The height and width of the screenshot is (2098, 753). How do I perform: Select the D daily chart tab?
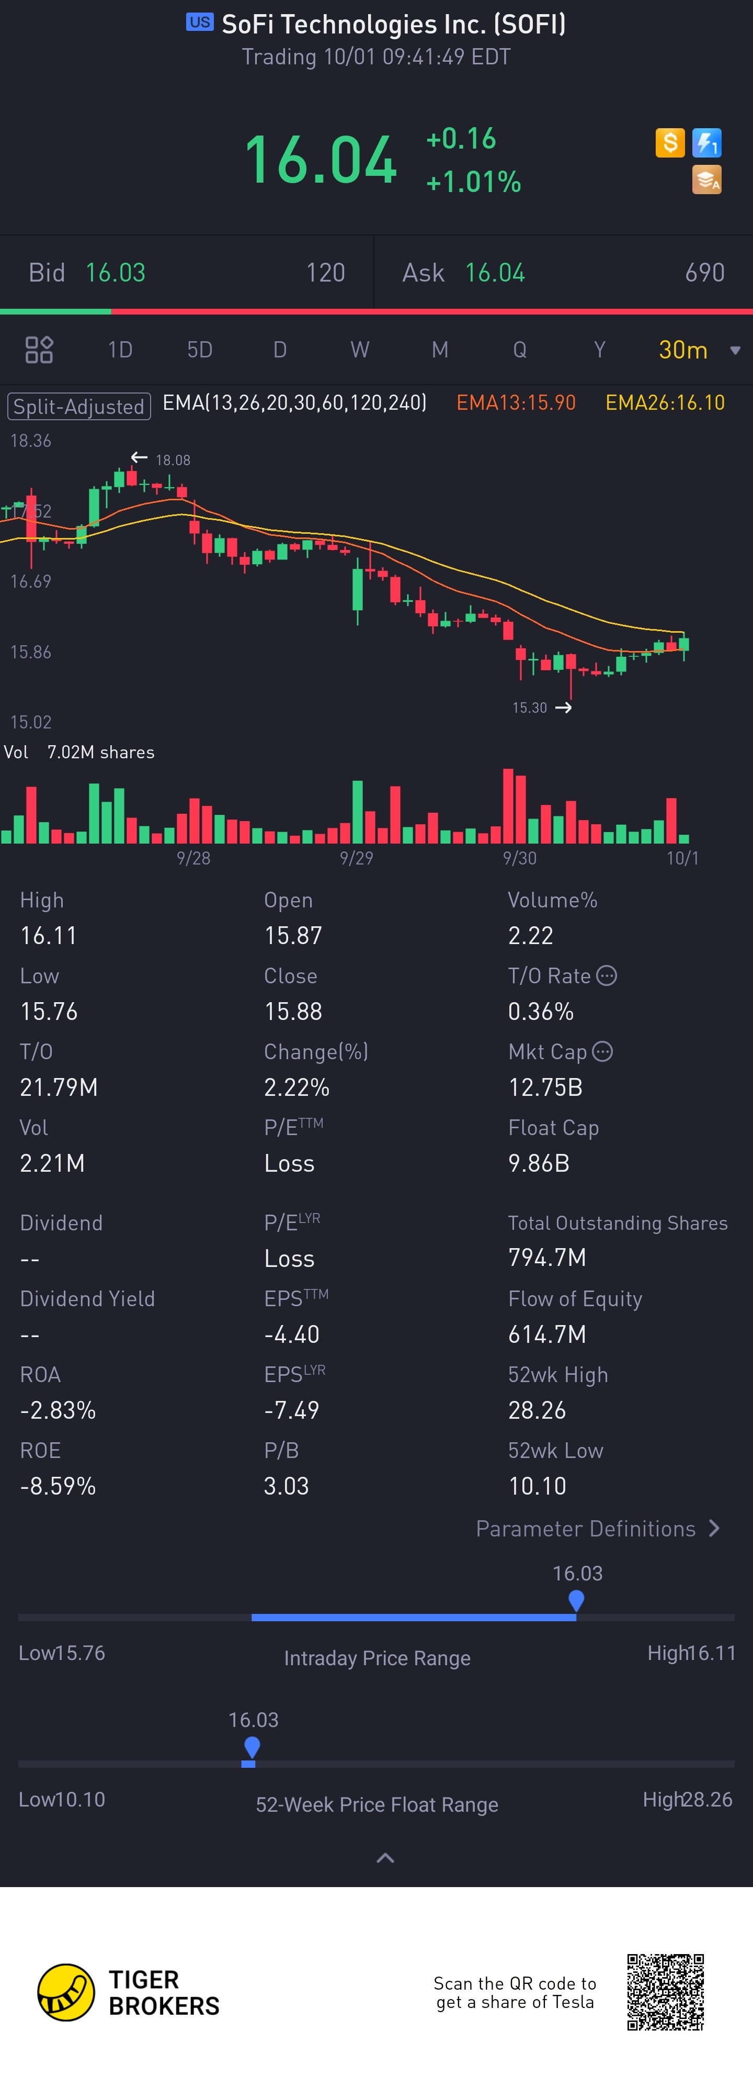[280, 350]
